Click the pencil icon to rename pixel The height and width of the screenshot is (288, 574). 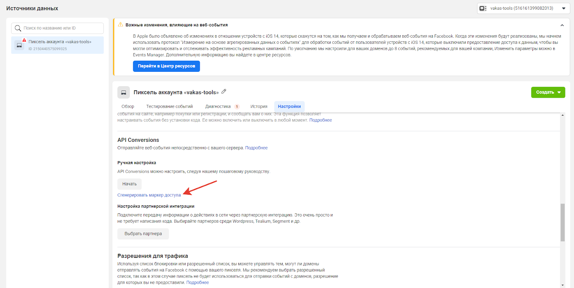tap(224, 92)
